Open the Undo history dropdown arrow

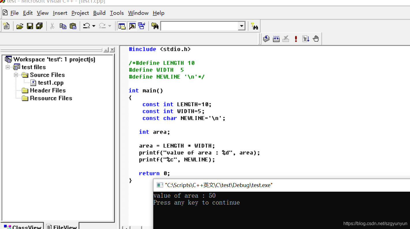94,26
